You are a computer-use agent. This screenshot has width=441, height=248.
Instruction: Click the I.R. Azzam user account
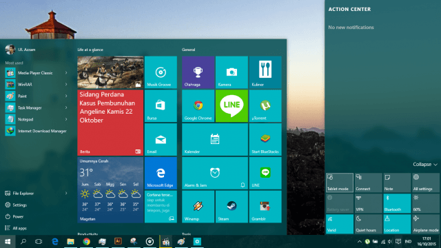tap(20, 50)
